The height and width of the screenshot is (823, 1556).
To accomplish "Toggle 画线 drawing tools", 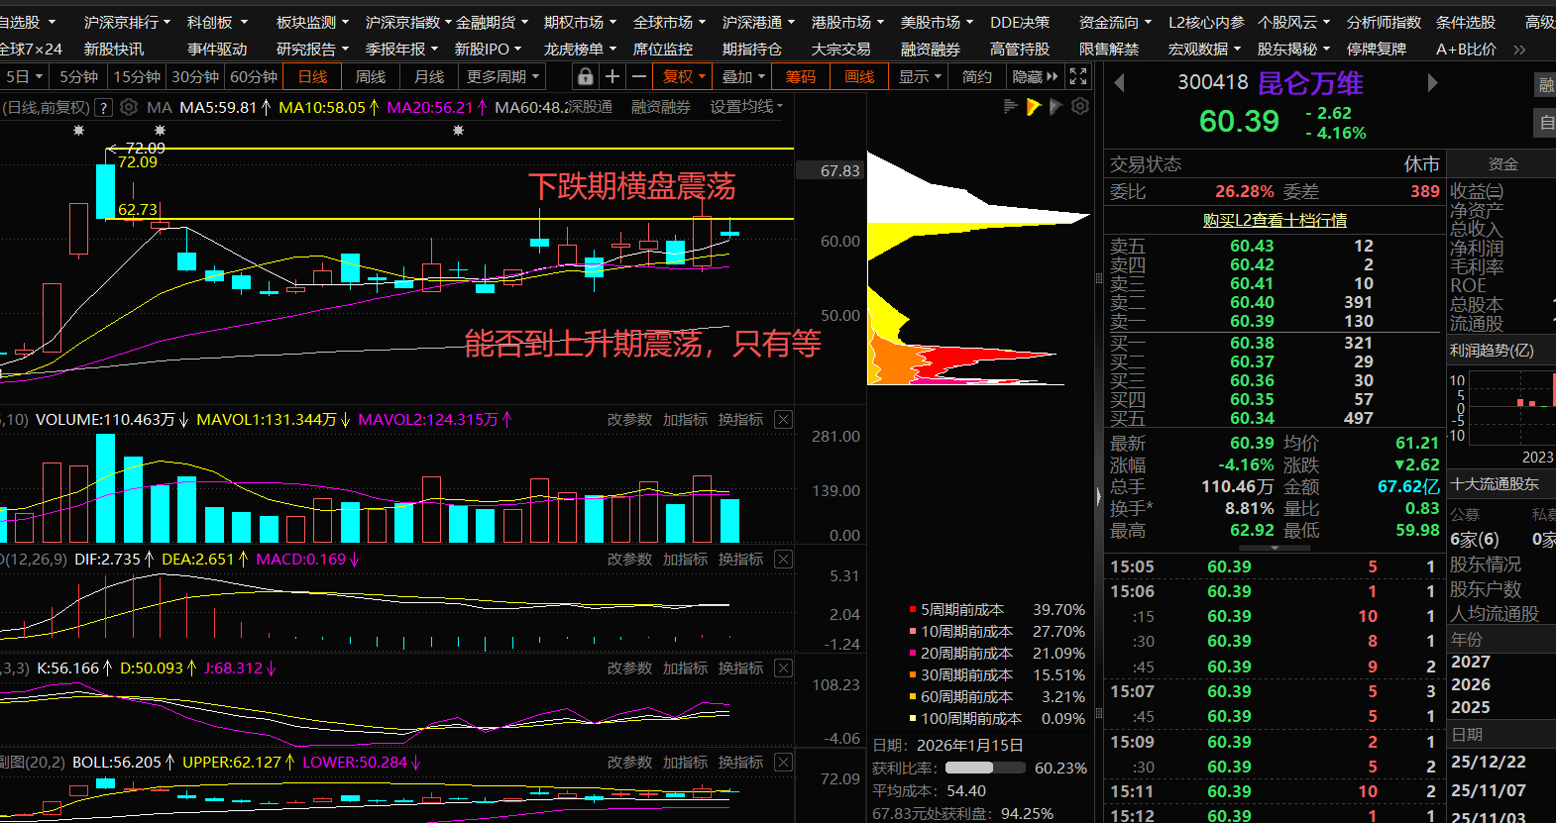I will (858, 76).
